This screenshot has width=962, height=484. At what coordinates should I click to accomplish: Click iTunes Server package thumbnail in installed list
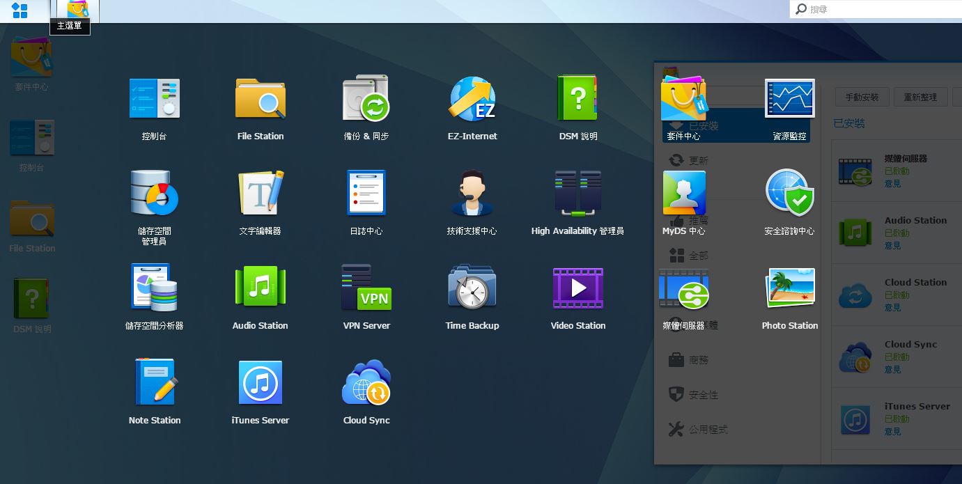pos(855,419)
